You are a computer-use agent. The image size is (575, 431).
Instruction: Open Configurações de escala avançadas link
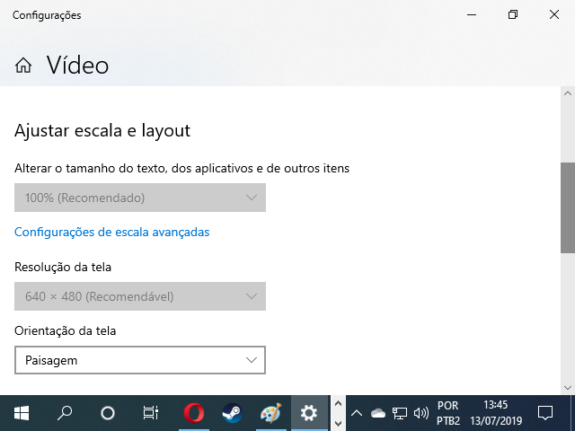coord(111,232)
